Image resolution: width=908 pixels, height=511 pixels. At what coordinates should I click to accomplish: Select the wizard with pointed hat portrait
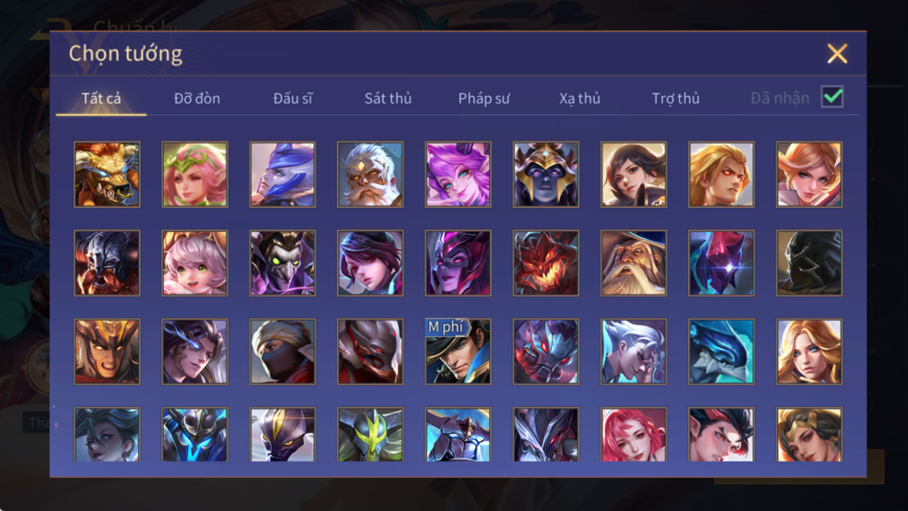(633, 263)
